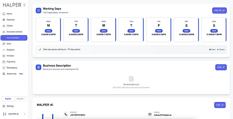233x119 pixels.
Task: Click the HALPER AI logo icon at bottom
Action: click(5, 114)
